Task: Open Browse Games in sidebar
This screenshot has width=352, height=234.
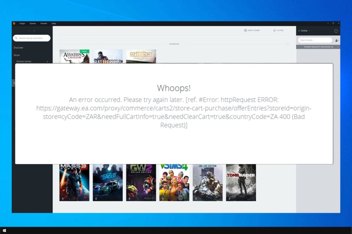Action: [24, 61]
